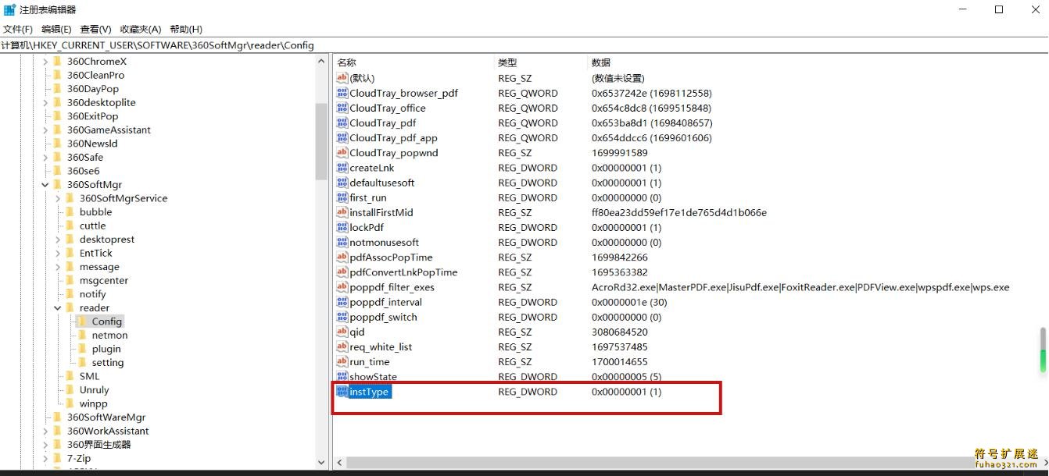This screenshot has width=1049, height=476.
Task: Click the 360ChromeX folder icon
Action: click(x=57, y=62)
